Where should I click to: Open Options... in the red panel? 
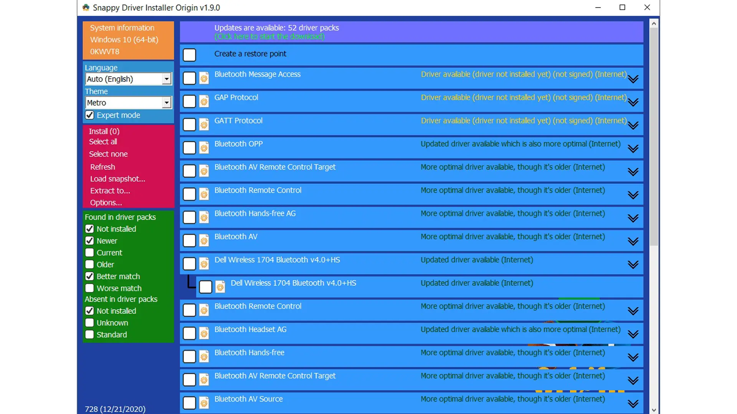(x=106, y=202)
